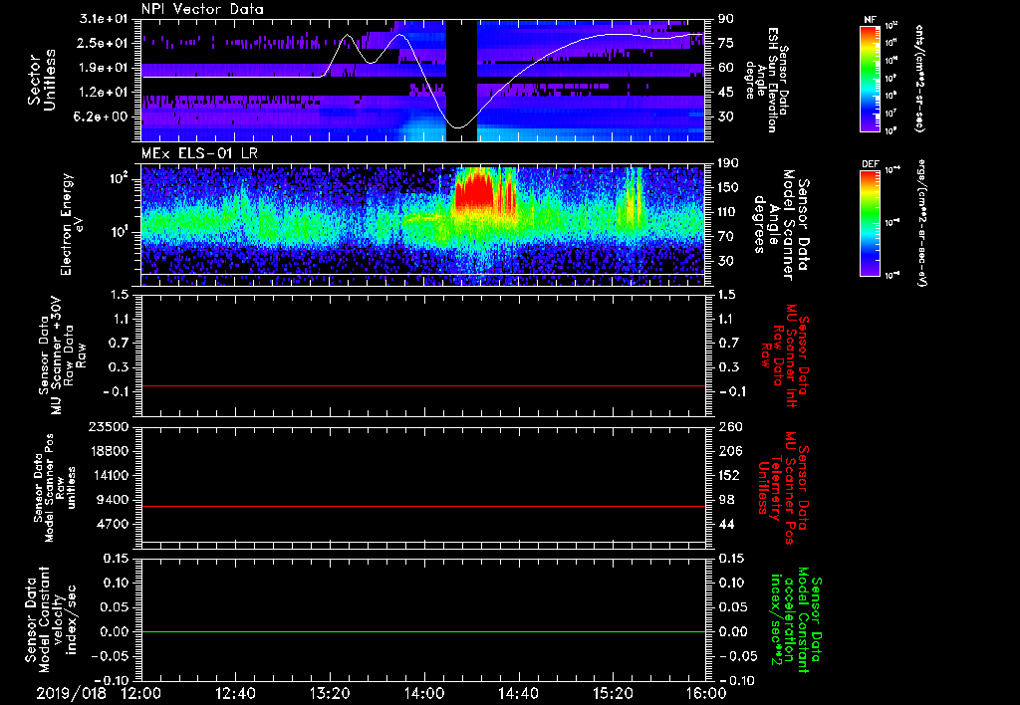Click the 206 telemetry tick label
The height and width of the screenshot is (705, 1020).
730,451
